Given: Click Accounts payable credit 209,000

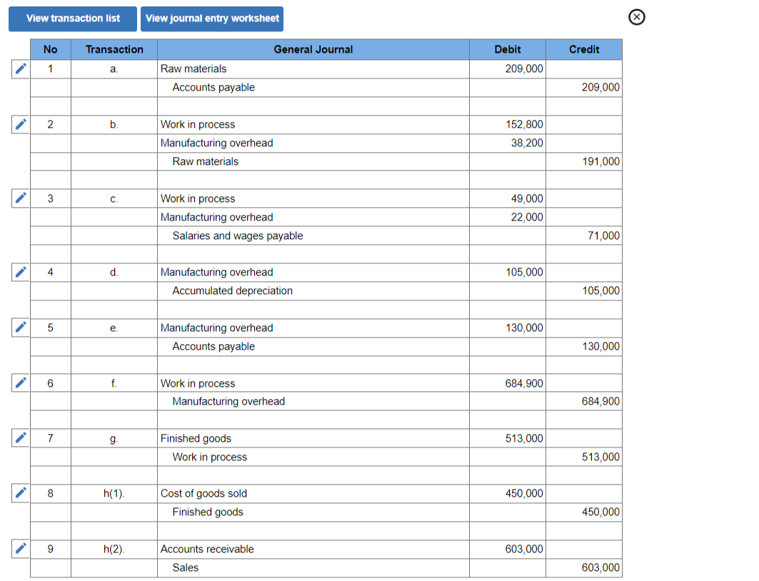Looking at the screenshot, I should 584,88.
